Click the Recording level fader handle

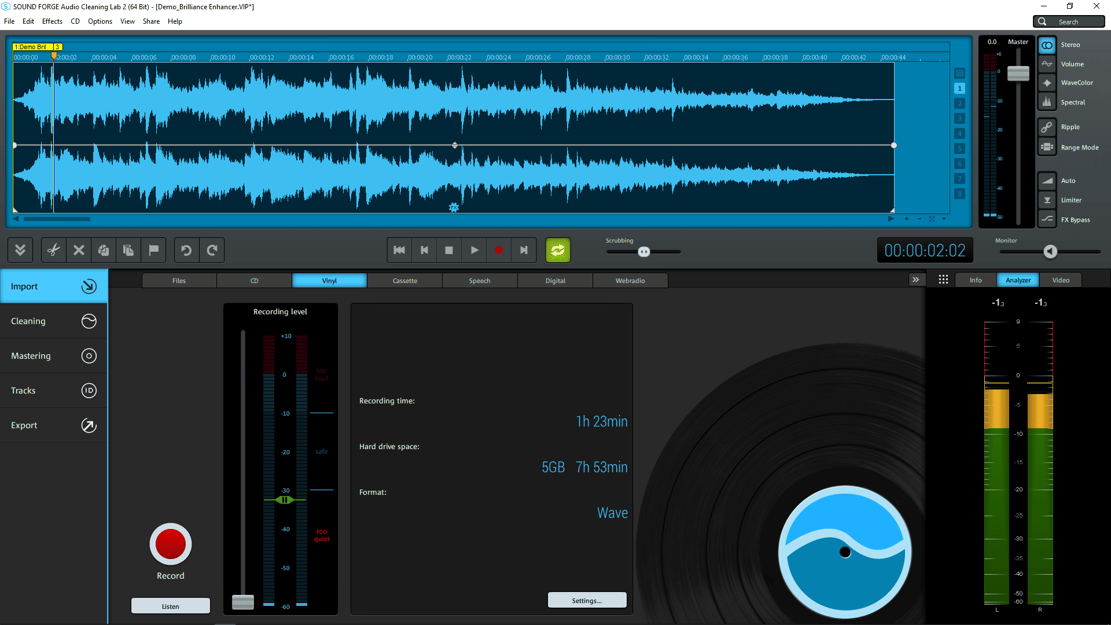243,602
